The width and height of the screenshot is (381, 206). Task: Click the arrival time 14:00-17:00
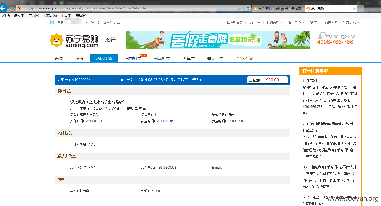(x=236, y=121)
